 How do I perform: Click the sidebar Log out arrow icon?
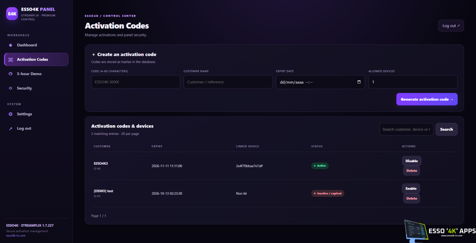10,129
